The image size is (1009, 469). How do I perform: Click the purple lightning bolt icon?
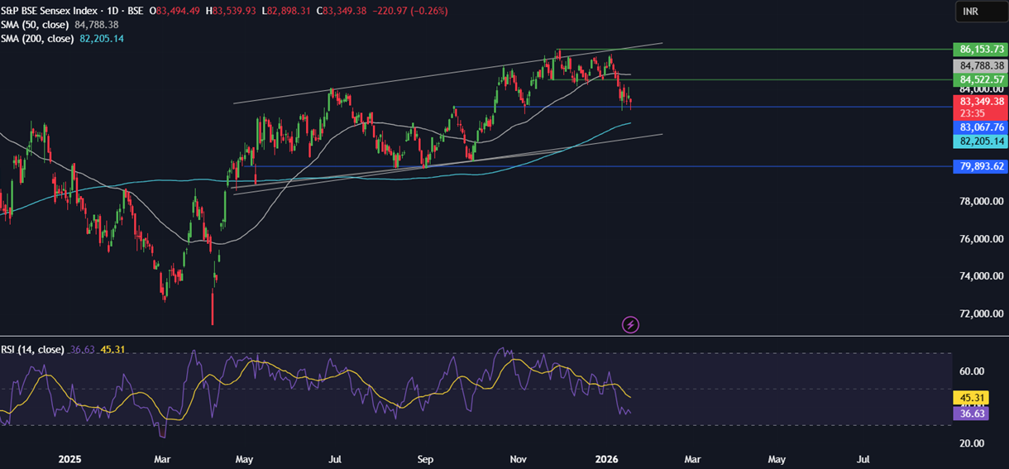click(x=630, y=325)
